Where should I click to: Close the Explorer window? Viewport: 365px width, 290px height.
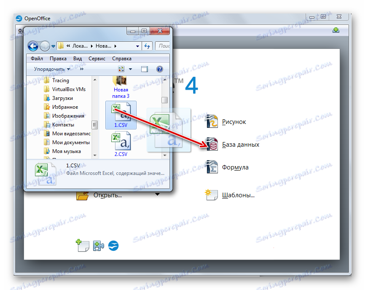tap(160, 31)
